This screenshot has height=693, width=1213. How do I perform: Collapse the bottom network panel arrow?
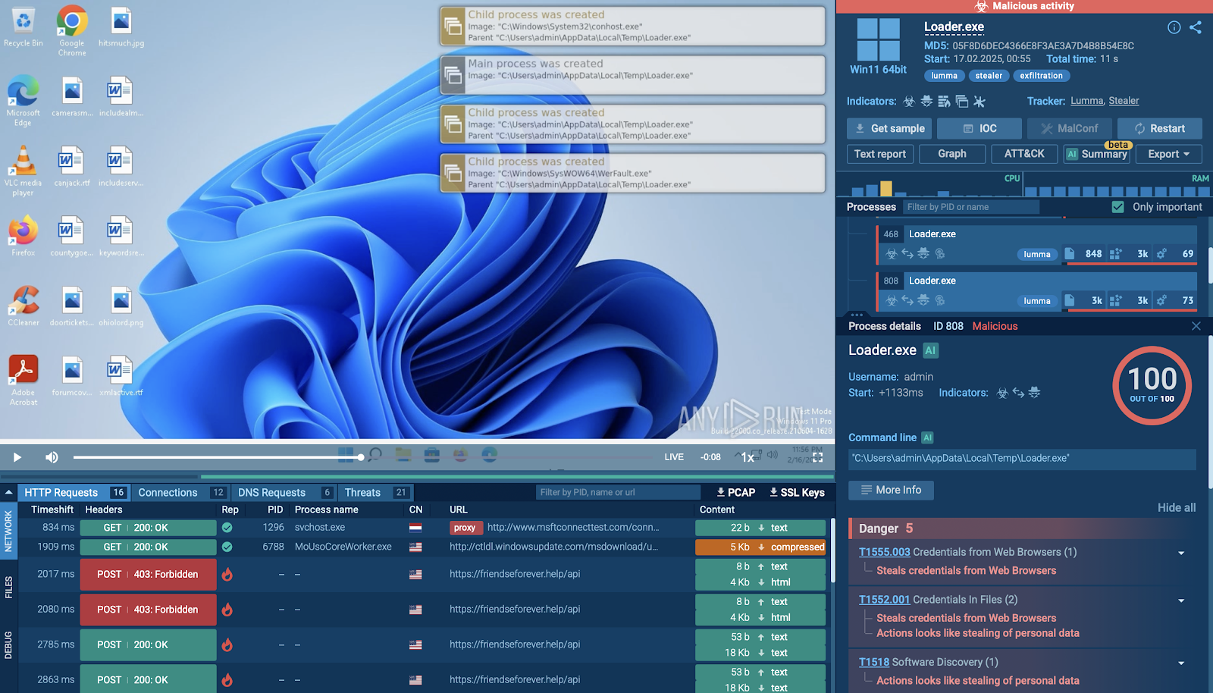pos(8,492)
